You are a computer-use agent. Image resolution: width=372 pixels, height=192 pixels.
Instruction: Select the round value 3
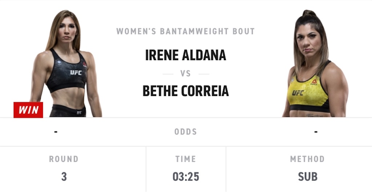point(64,177)
